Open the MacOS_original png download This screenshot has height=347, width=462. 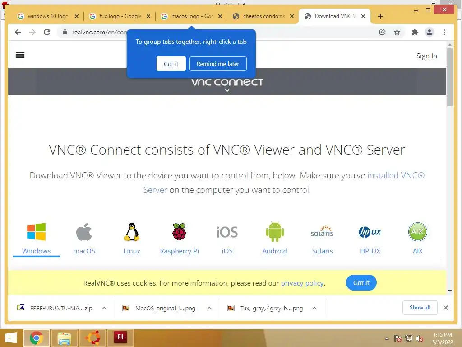click(x=165, y=308)
